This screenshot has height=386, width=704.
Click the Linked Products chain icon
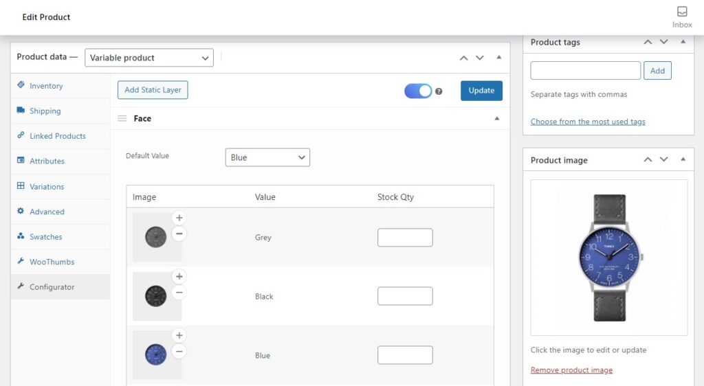click(x=21, y=135)
